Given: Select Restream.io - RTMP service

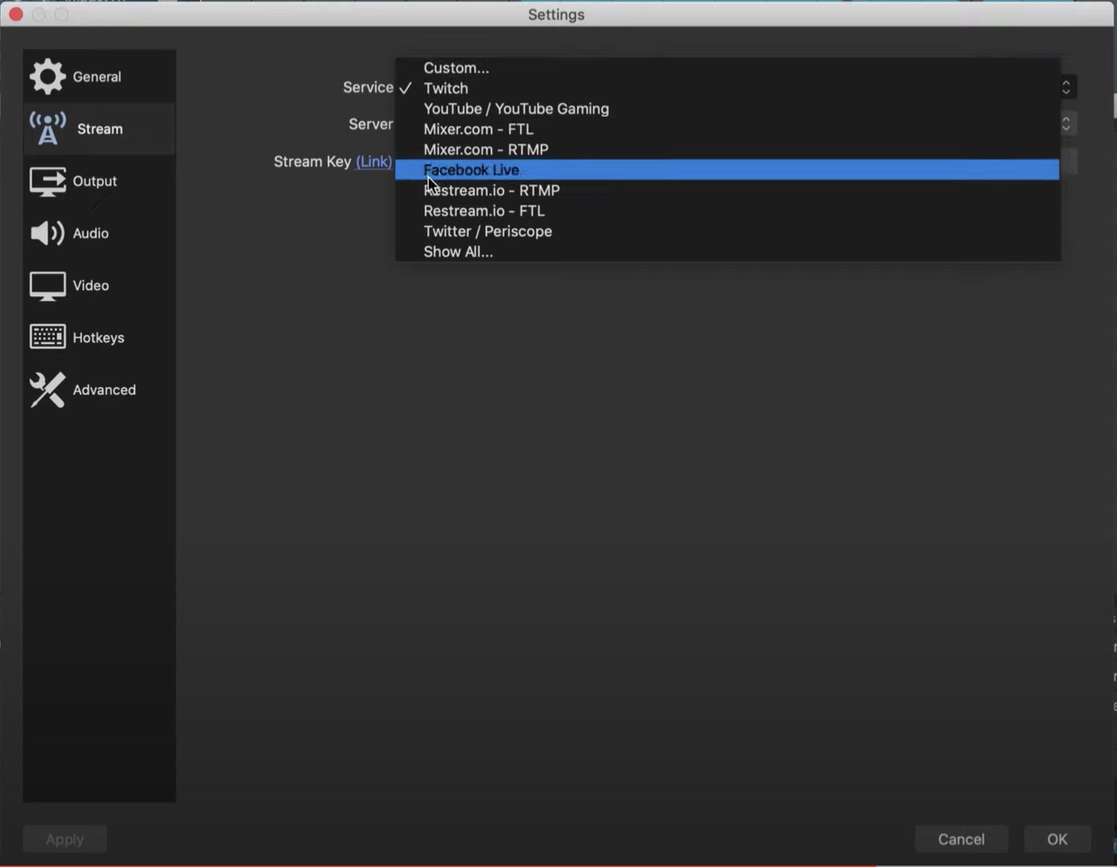Looking at the screenshot, I should pyautogui.click(x=727, y=190).
